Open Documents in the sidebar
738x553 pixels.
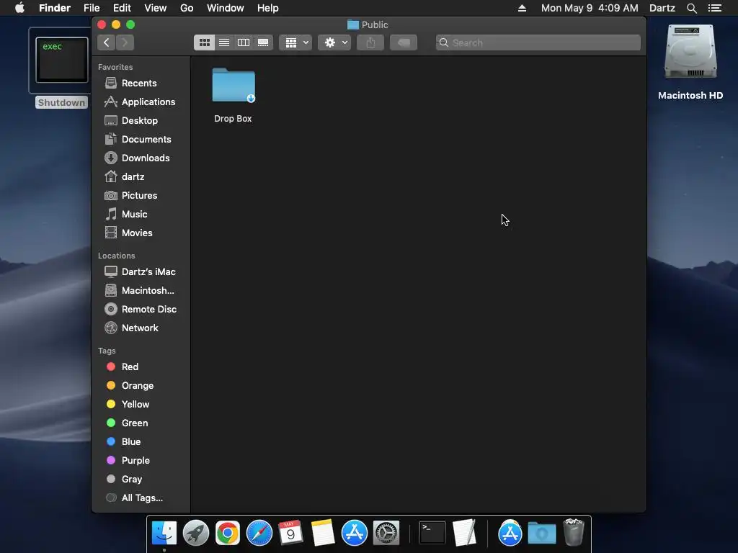click(x=141, y=139)
